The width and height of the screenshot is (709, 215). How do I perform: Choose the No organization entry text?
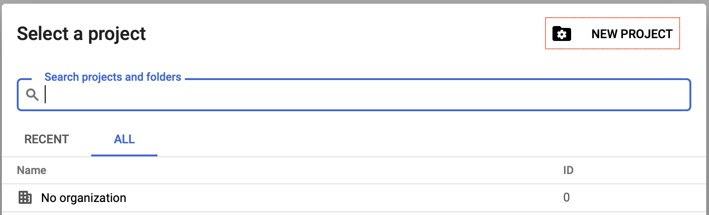coord(84,198)
